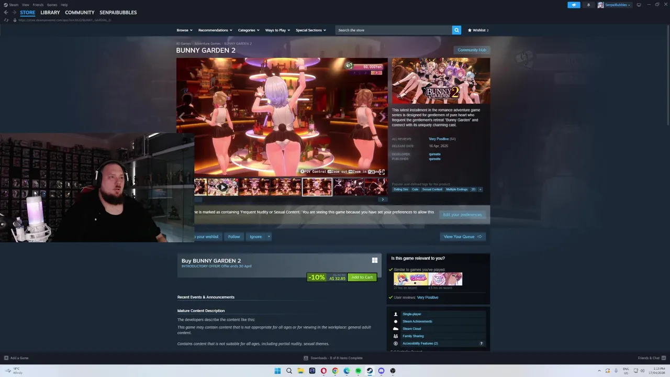Screen dimensions: 670x377
Task: Click the Single-player feature icon
Action: tap(396, 314)
